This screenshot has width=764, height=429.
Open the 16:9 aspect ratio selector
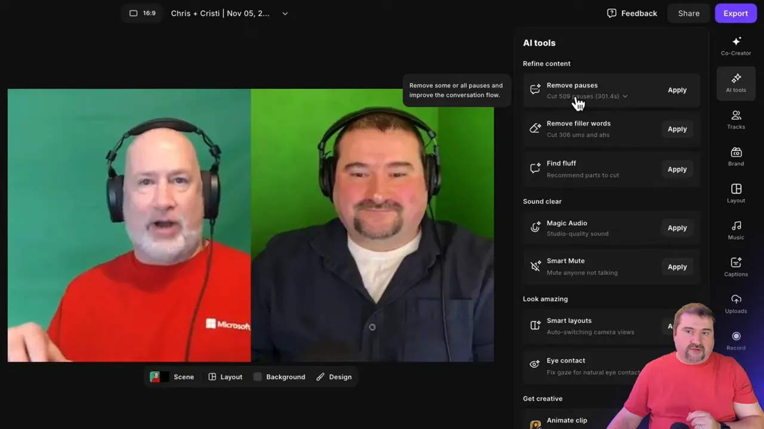point(142,13)
